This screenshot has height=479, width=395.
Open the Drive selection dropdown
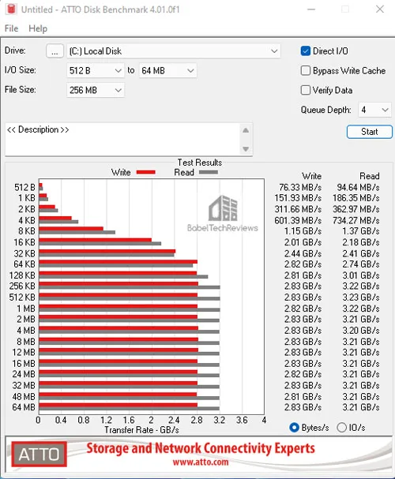tap(173, 51)
